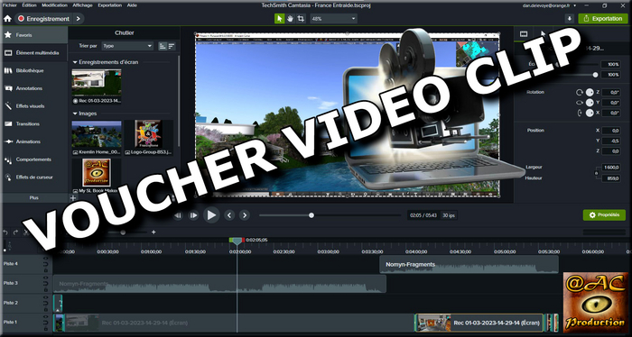This screenshot has height=337, width=632.
Task: Open the Trier par Type dropdown
Action: [x=127, y=46]
